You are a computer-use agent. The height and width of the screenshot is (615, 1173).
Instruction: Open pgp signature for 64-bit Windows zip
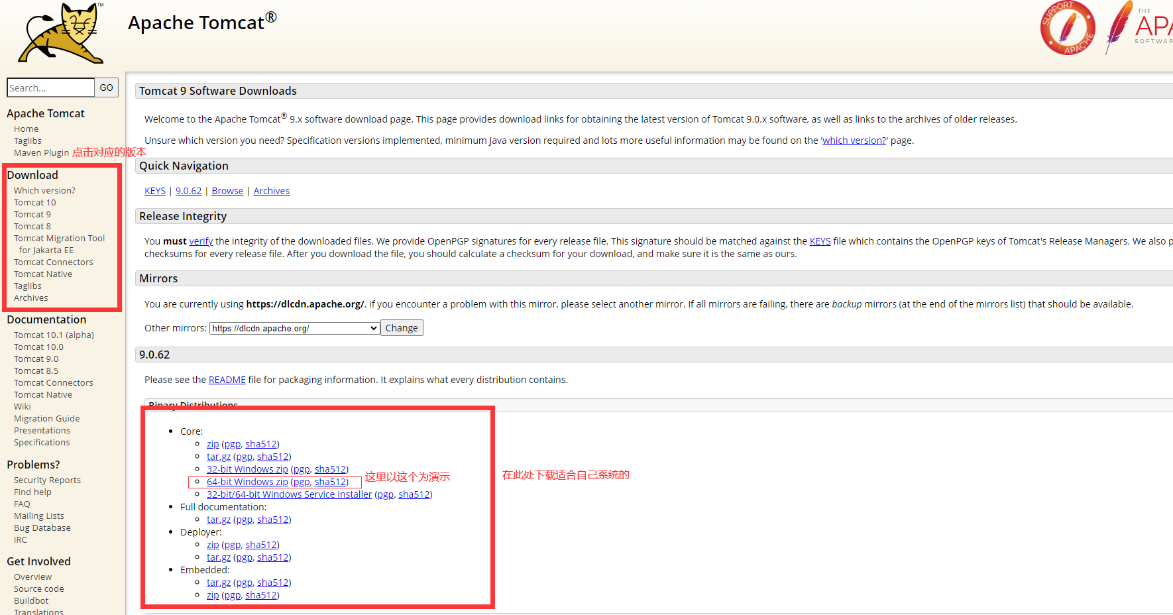tap(302, 482)
